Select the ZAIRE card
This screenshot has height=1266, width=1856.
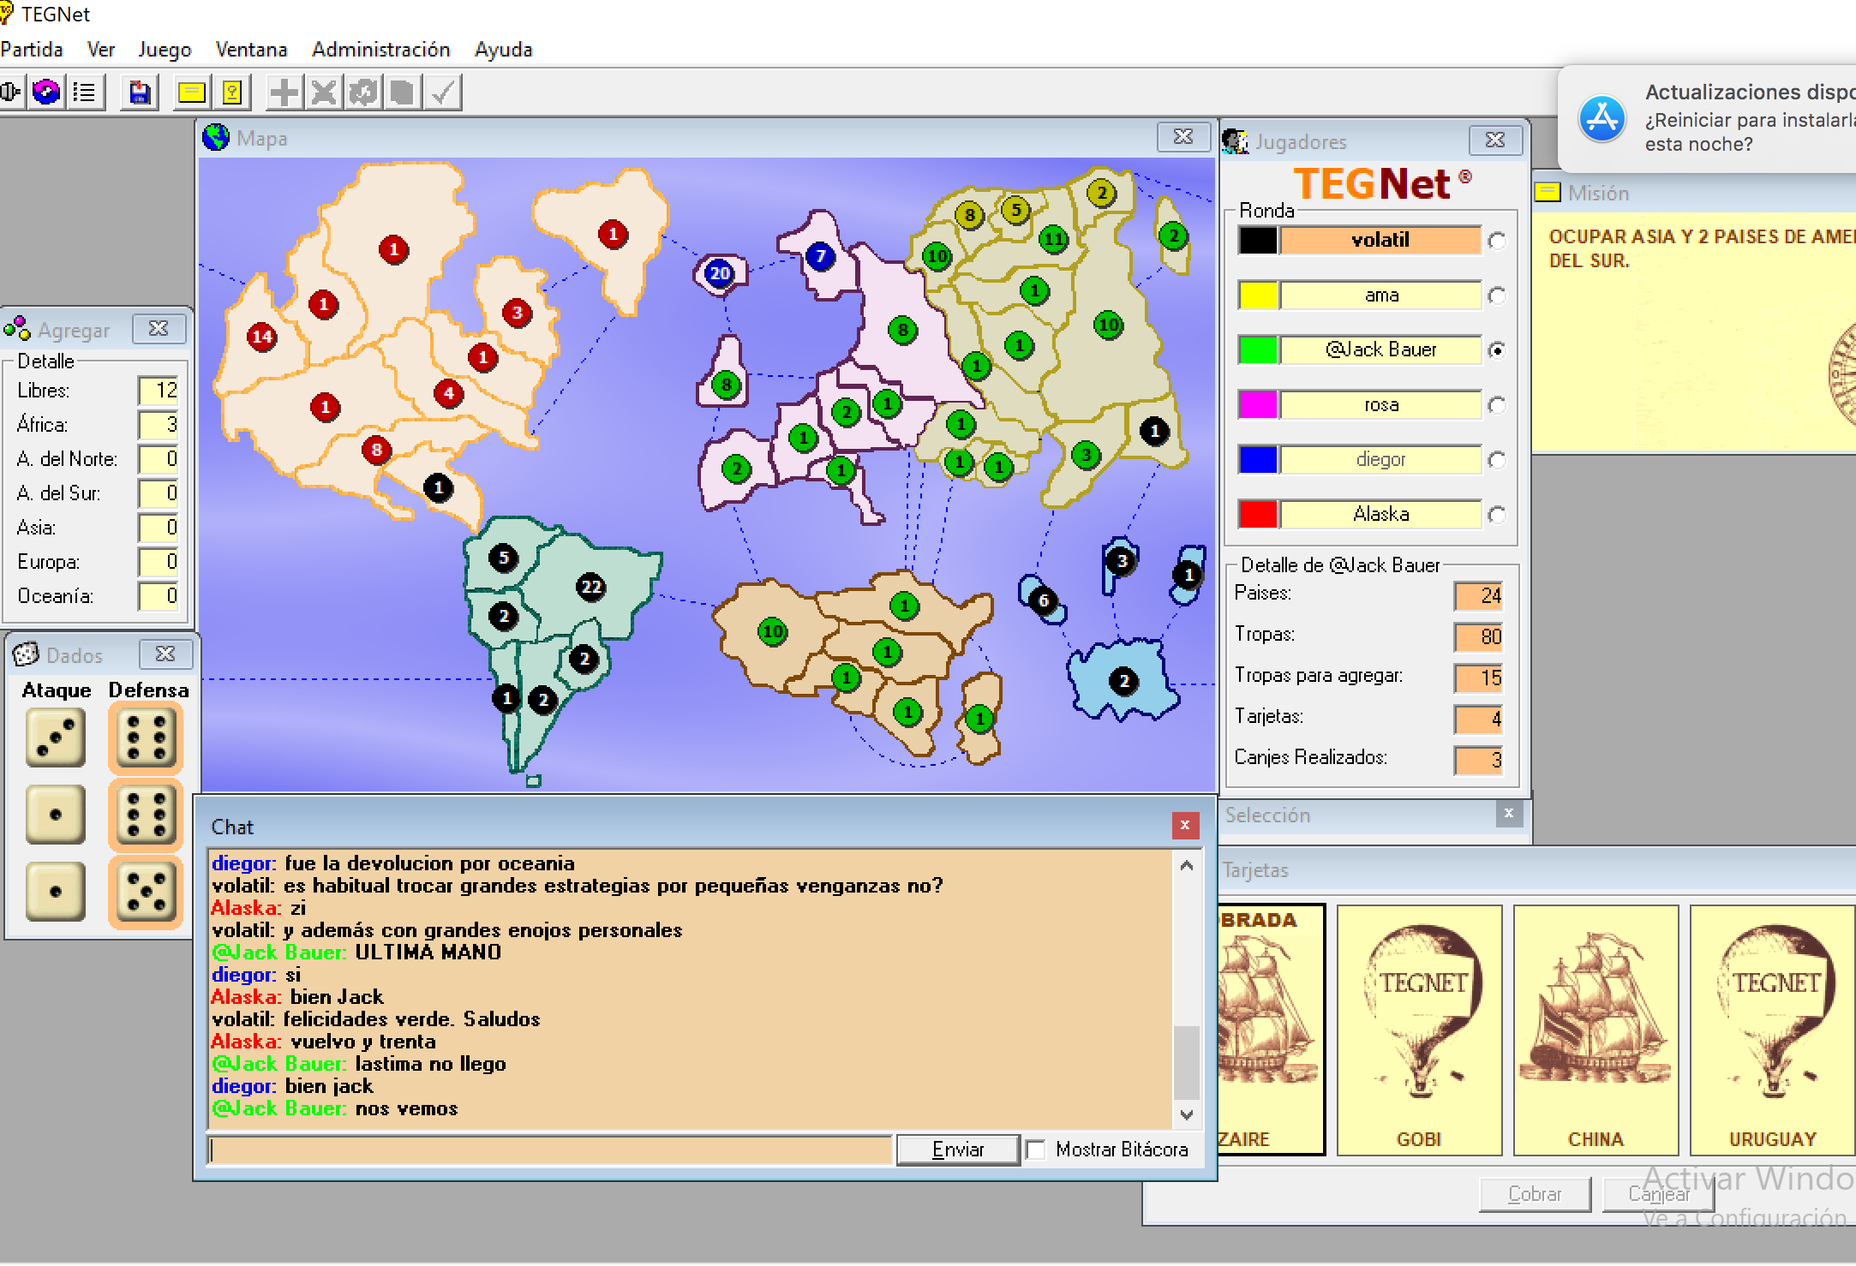pos(1272,1030)
